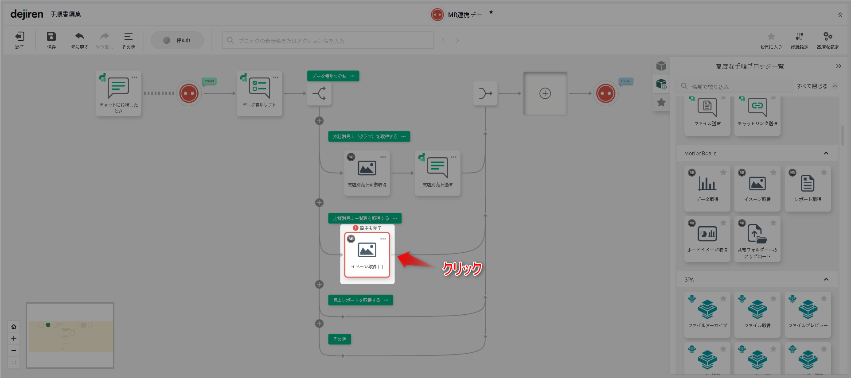Screen dimensions: 851x378
Task: Click the お気に入り star in toolbar
Action: pos(771,36)
